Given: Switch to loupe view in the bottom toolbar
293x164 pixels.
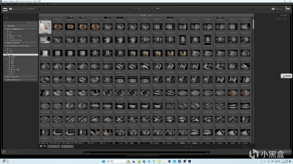Looking at the screenshot, I should click(x=45, y=146).
